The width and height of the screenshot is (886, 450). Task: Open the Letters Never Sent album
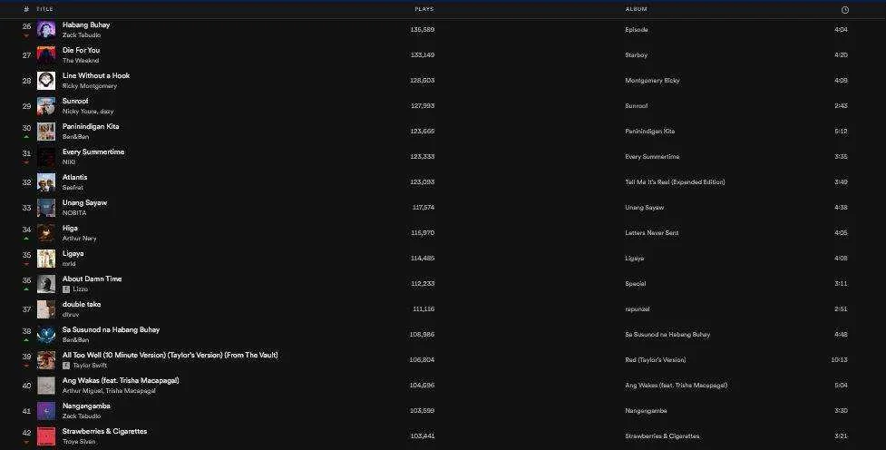click(x=651, y=233)
